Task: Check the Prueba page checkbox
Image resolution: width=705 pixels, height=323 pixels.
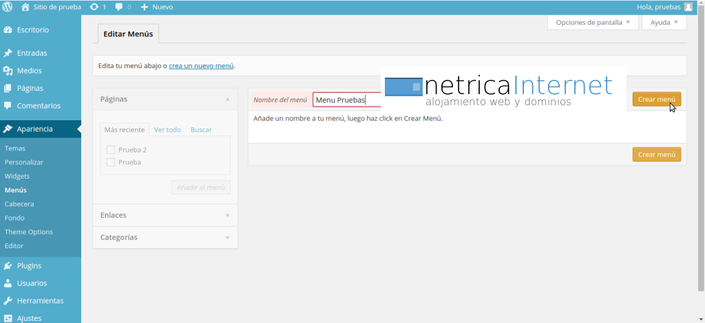Action: point(110,162)
